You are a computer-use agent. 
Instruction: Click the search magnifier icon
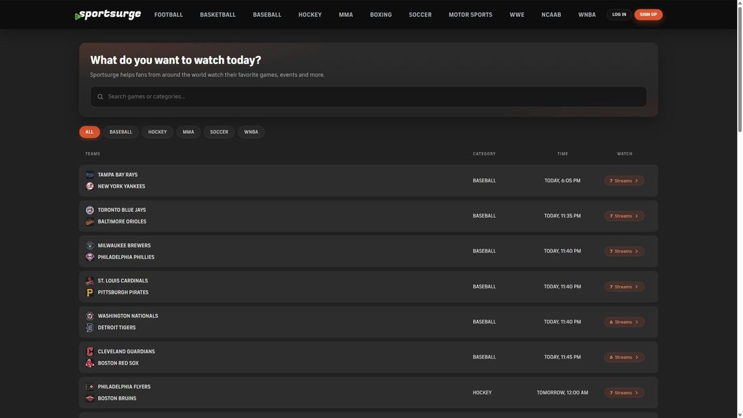point(100,97)
